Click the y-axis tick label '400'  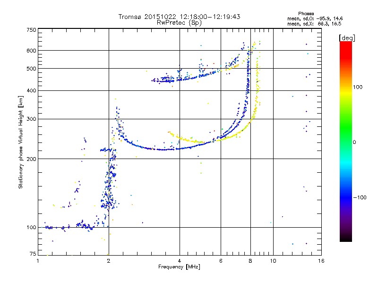pos(32,90)
